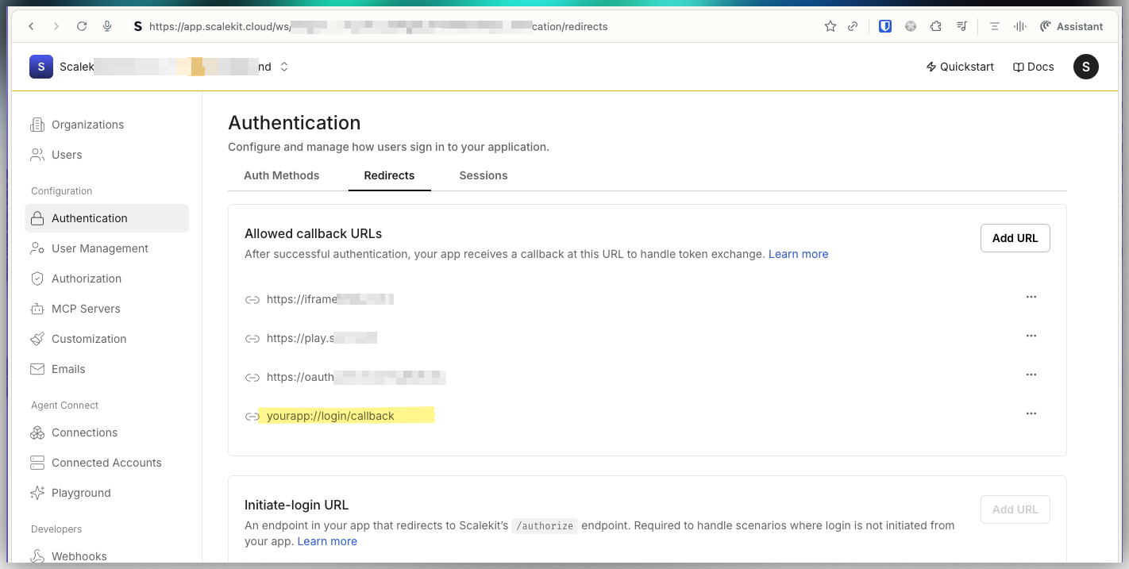Launch the Playground from the sidebar
Viewport: 1129px width, 569px height.
coord(80,493)
